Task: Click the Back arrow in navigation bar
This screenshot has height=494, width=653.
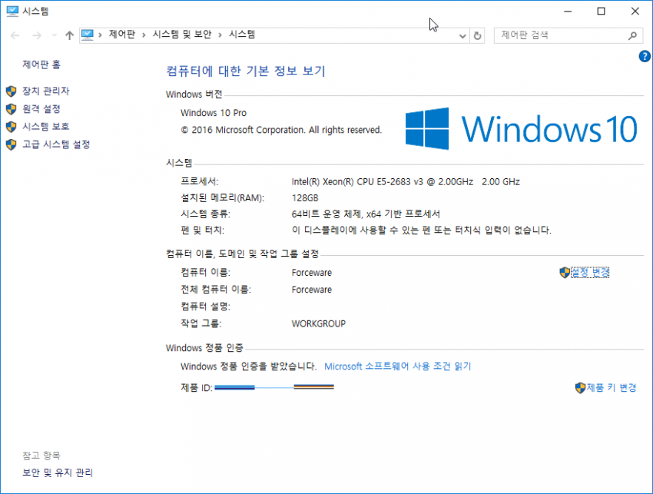Action: pos(15,35)
